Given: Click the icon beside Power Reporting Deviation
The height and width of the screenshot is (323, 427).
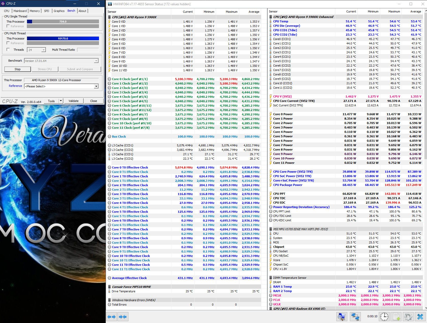Looking at the screenshot, I should pos(271,207).
